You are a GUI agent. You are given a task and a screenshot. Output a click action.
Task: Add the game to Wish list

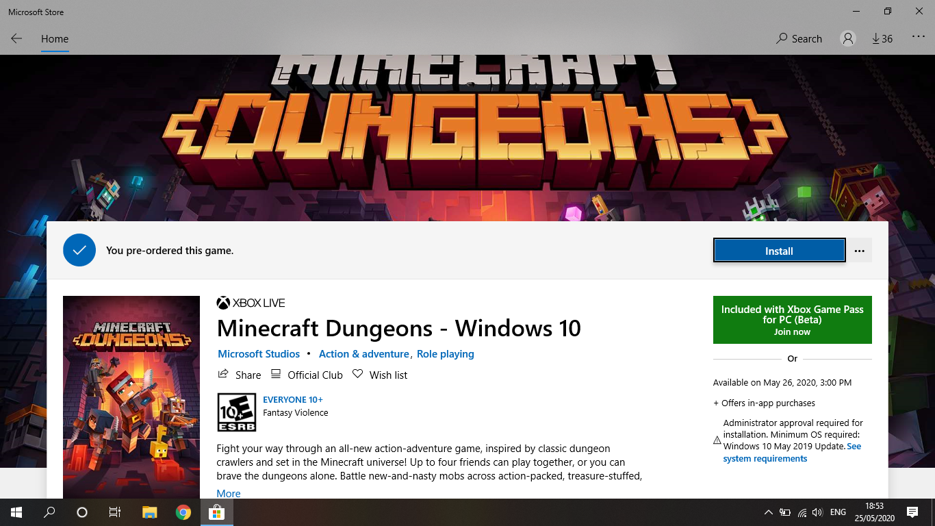pyautogui.click(x=380, y=375)
